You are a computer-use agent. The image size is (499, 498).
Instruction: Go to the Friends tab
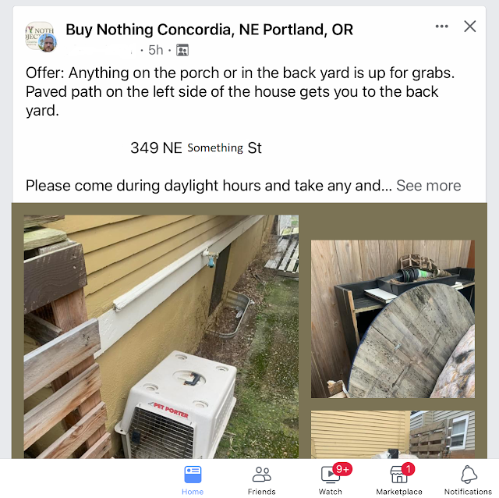262,480
